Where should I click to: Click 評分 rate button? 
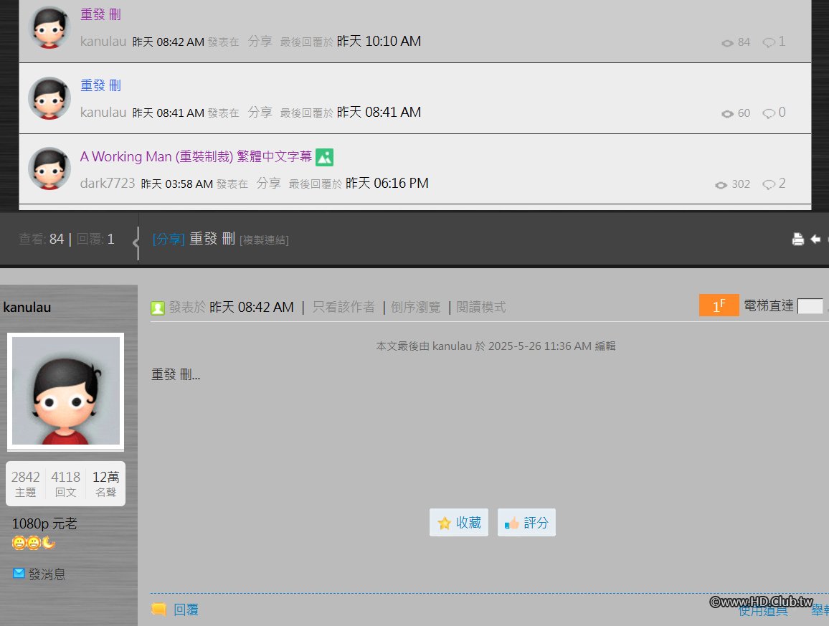(526, 522)
